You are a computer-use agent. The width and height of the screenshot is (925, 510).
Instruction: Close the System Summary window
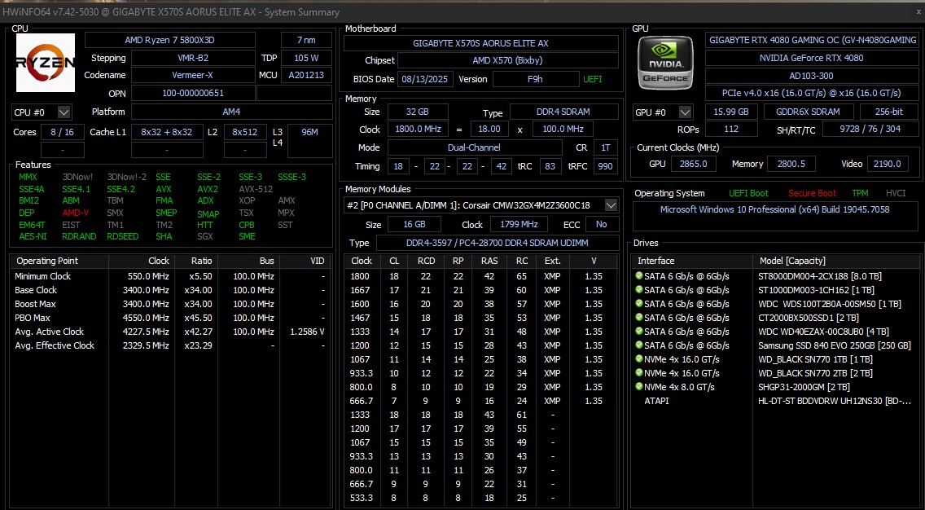pyautogui.click(x=919, y=11)
